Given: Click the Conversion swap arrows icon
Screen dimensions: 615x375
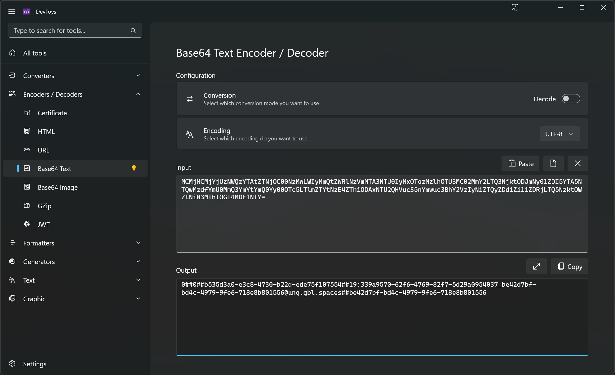Looking at the screenshot, I should pos(190,99).
